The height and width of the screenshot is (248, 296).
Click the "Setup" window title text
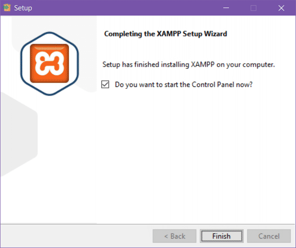23,8
